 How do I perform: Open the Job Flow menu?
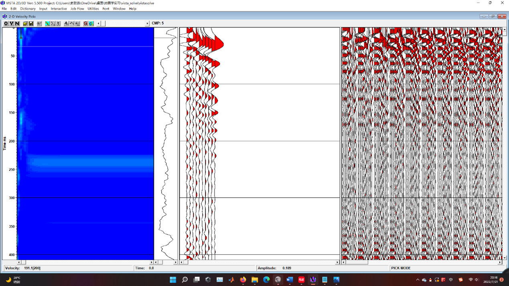click(x=77, y=8)
